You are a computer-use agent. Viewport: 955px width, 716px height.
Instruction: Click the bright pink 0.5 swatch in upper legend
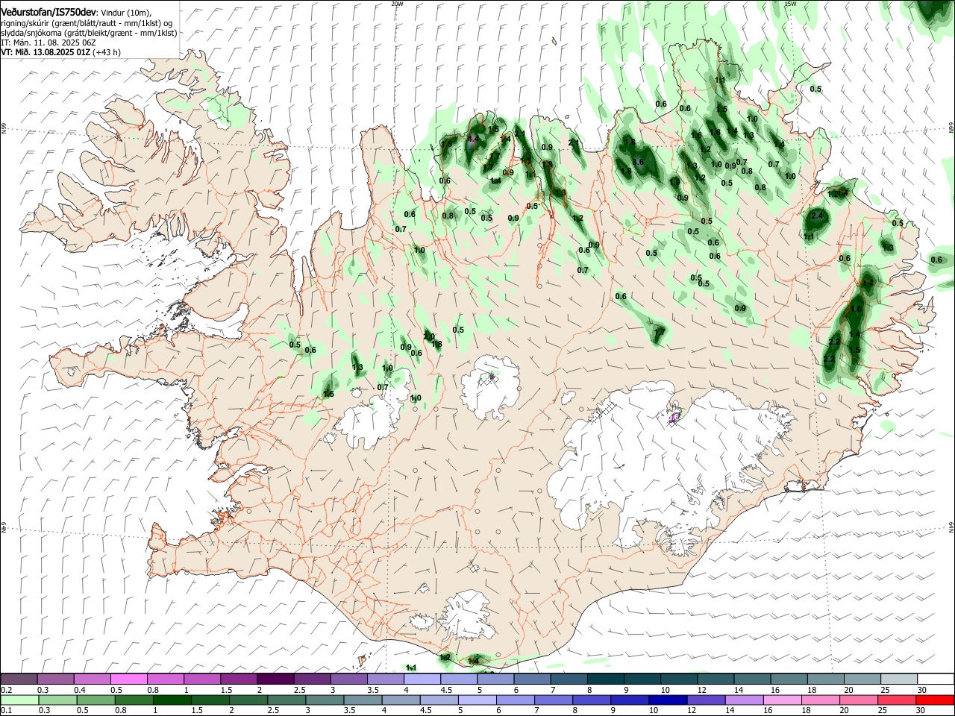tap(128, 679)
